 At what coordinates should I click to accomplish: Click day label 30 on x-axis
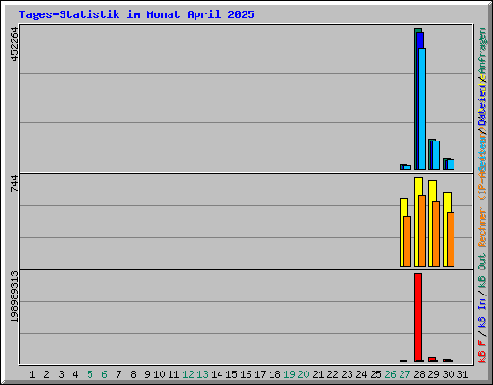pos(448,374)
